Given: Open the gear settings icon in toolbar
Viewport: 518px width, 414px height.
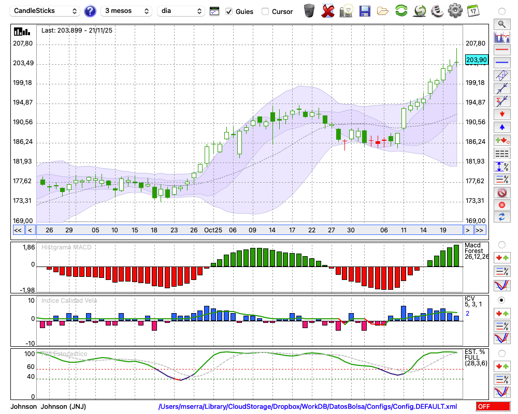Looking at the screenshot, I should tap(455, 11).
